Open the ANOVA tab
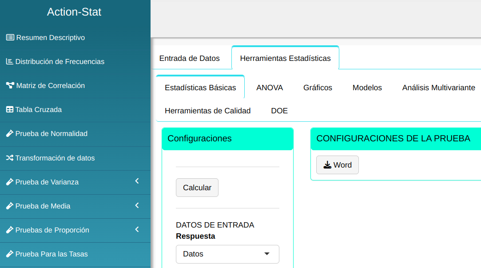Screen dimensions: 481x268 tap(270, 88)
